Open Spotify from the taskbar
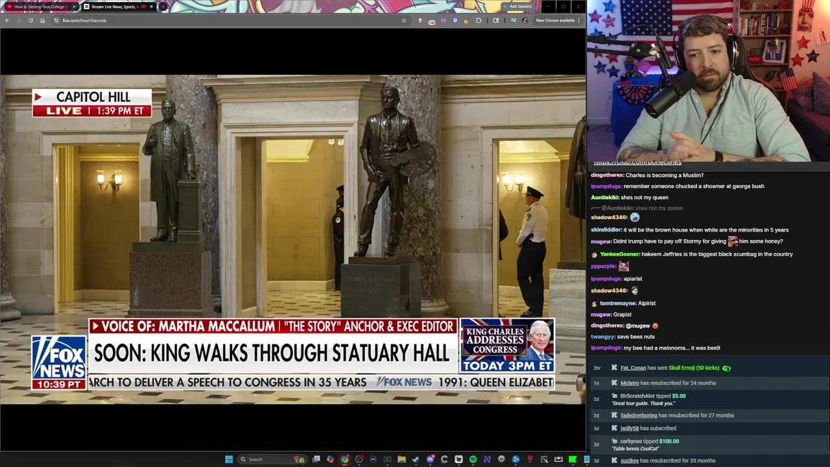Screen dimensions: 830x467 pos(473,459)
